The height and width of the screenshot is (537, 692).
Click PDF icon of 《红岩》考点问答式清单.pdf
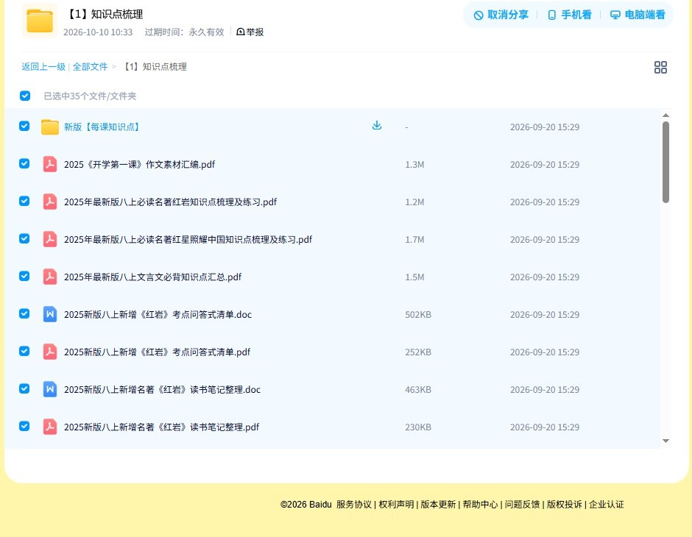pyautogui.click(x=50, y=352)
